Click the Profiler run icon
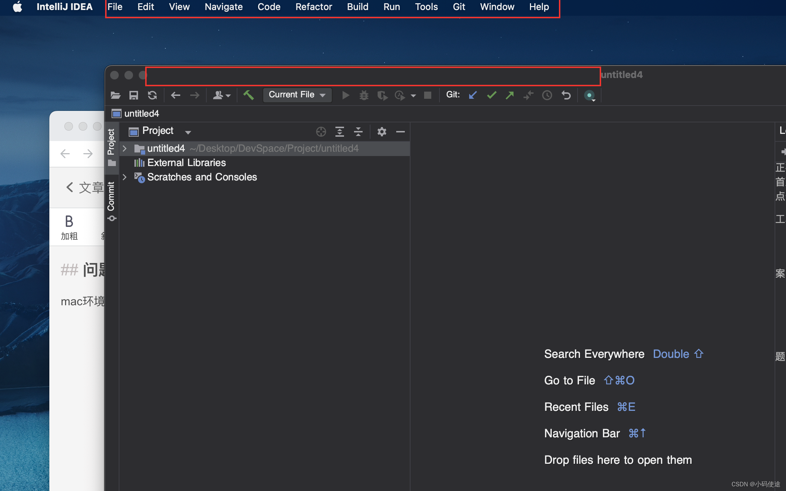The width and height of the screenshot is (786, 491). 400,95
